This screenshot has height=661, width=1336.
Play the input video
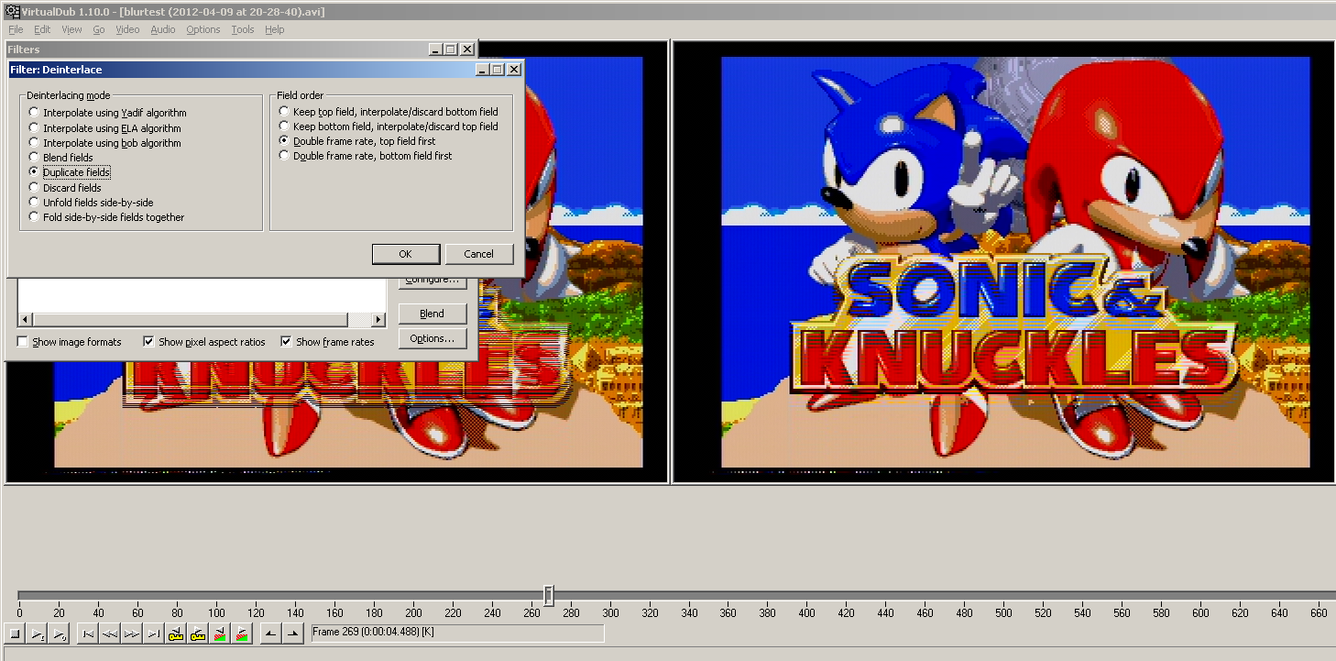(37, 633)
